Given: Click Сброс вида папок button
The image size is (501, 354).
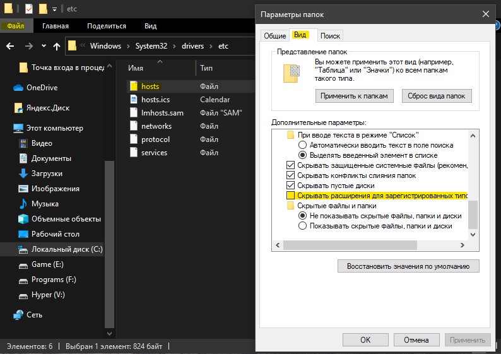Looking at the screenshot, I should coord(437,96).
